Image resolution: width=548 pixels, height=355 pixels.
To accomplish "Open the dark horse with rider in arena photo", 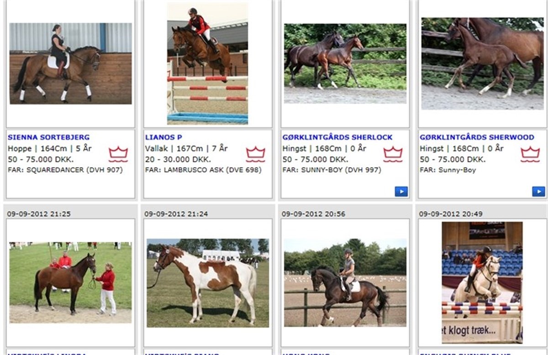I will click(345, 282).
